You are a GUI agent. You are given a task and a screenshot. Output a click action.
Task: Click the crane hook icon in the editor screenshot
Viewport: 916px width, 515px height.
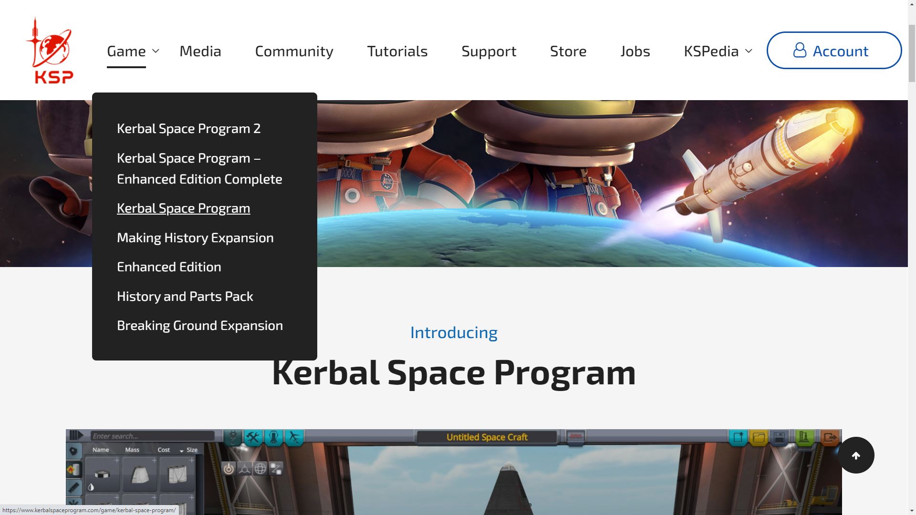(233, 437)
